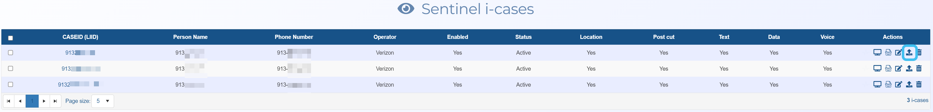Click the monitor icon in the third row
Screen dimensions: 933x112
tap(877, 84)
